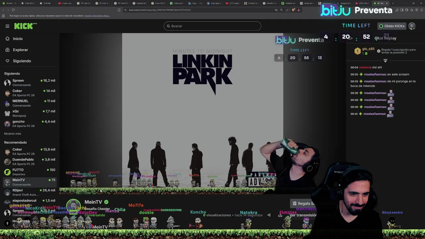Screen dimensions: 425x239
Task: Click MeinTV channel name below video
Action: (x=93, y=202)
